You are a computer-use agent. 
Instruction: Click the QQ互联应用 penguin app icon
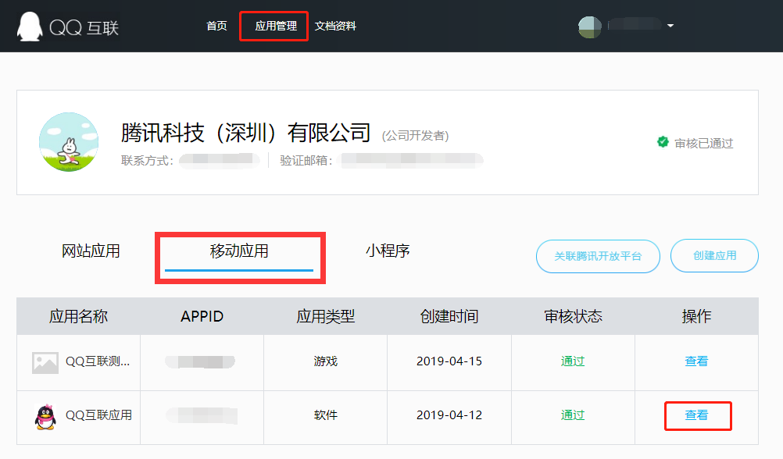[45, 417]
